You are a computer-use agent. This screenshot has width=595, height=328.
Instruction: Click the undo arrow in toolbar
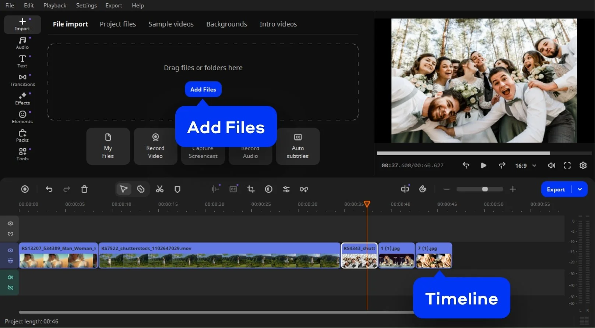point(49,189)
